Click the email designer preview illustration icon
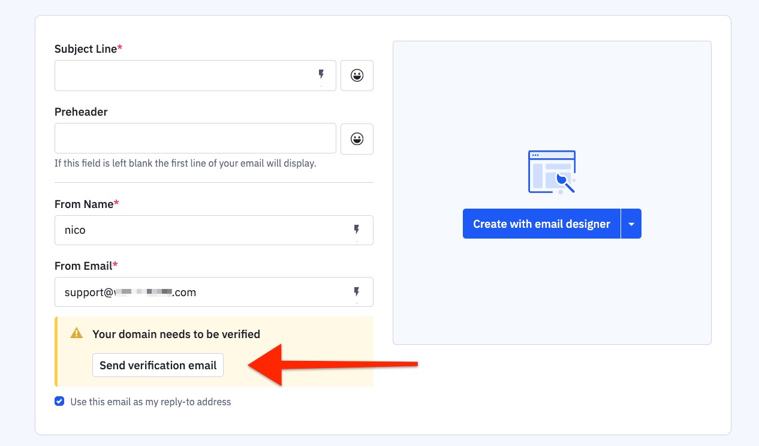759x446 pixels. click(552, 173)
